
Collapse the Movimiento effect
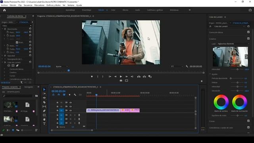(2, 29)
